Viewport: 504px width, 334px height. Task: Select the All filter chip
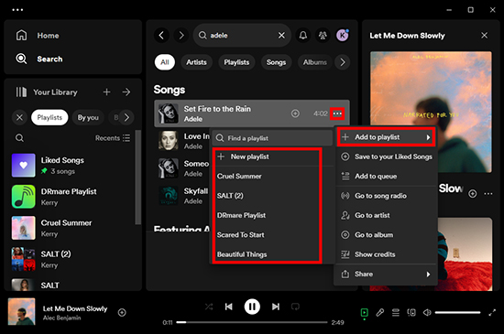165,62
